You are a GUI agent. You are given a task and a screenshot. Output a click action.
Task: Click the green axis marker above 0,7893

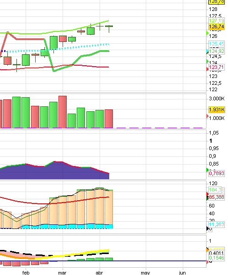click(207, 170)
